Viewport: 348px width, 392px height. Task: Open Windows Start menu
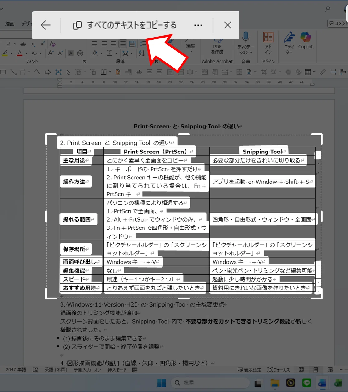(162, 383)
